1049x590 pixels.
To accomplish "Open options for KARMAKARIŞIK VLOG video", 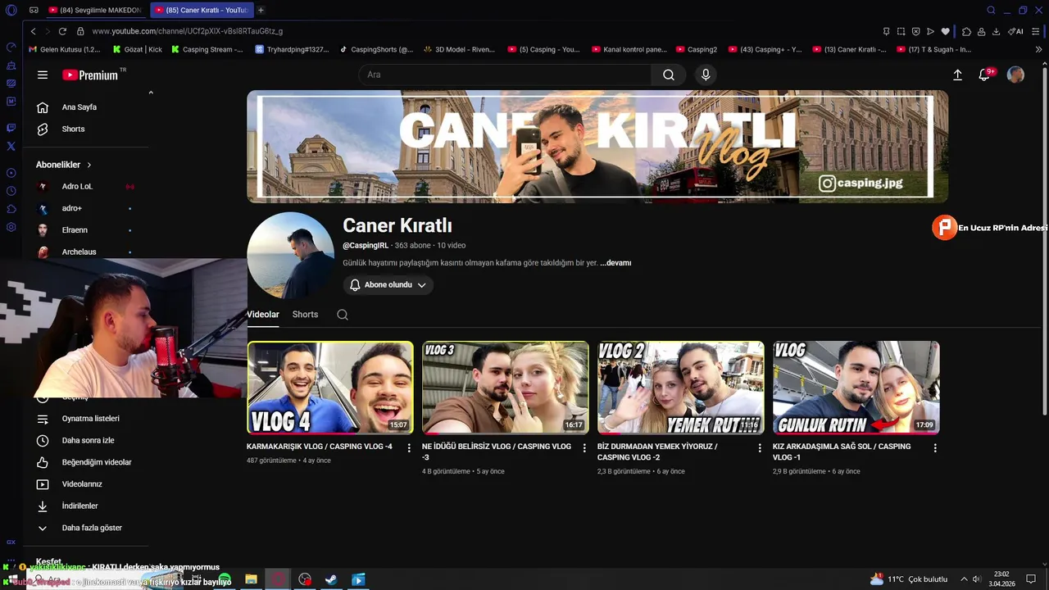I will (409, 448).
